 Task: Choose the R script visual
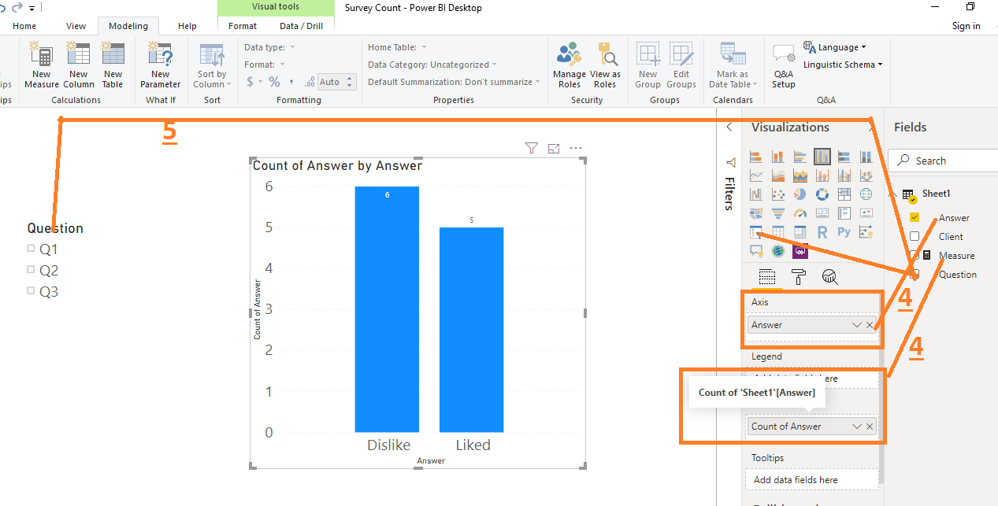tap(822, 232)
